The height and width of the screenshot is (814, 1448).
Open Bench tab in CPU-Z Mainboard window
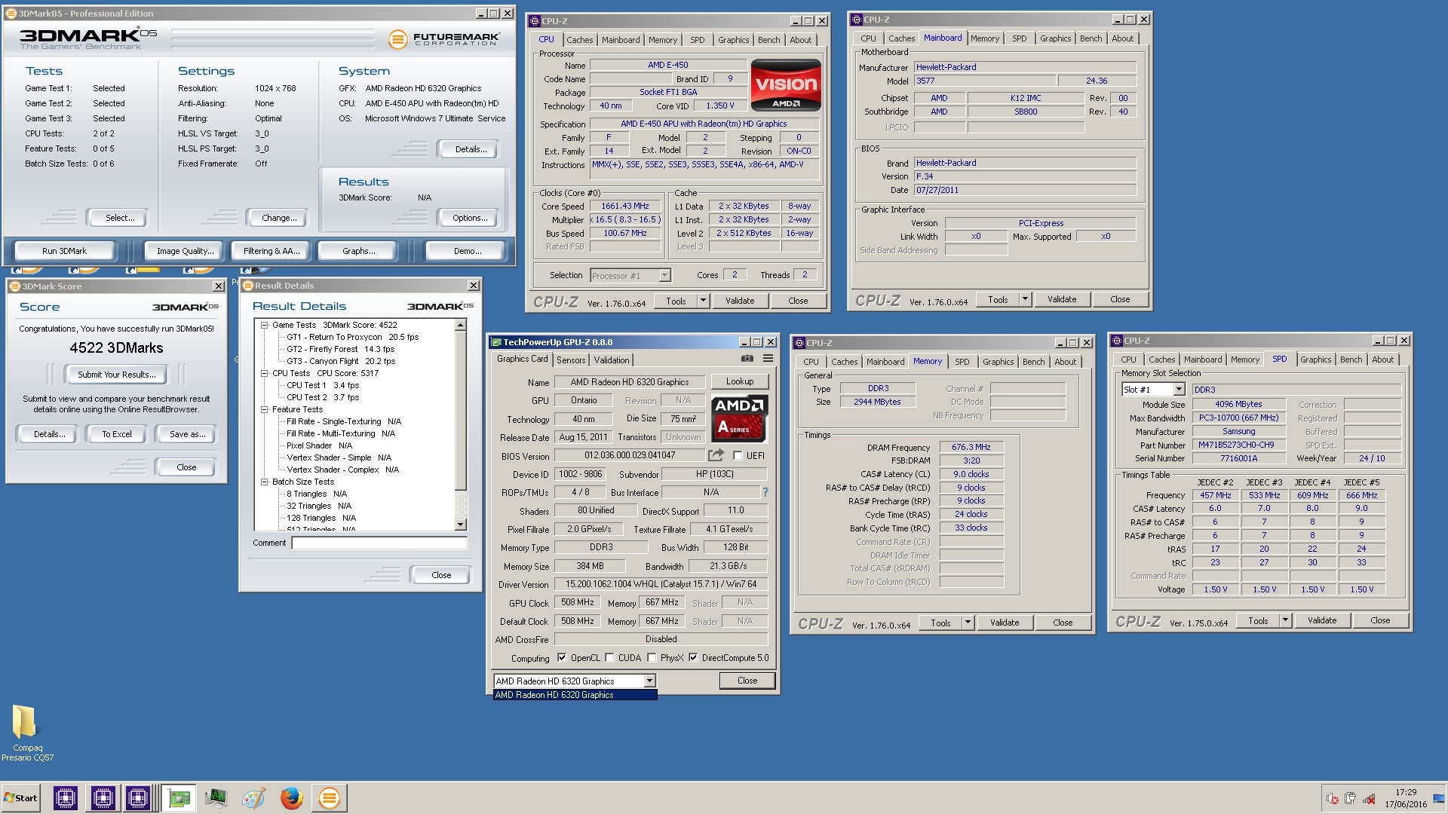[1091, 38]
